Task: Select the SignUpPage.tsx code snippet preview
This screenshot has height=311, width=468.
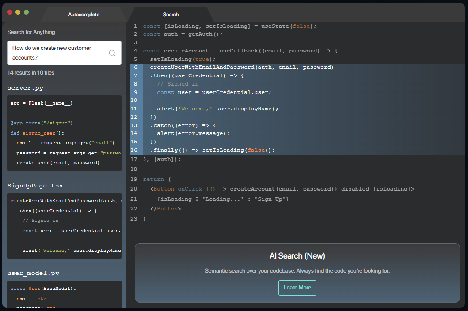Action: pyautogui.click(x=64, y=225)
